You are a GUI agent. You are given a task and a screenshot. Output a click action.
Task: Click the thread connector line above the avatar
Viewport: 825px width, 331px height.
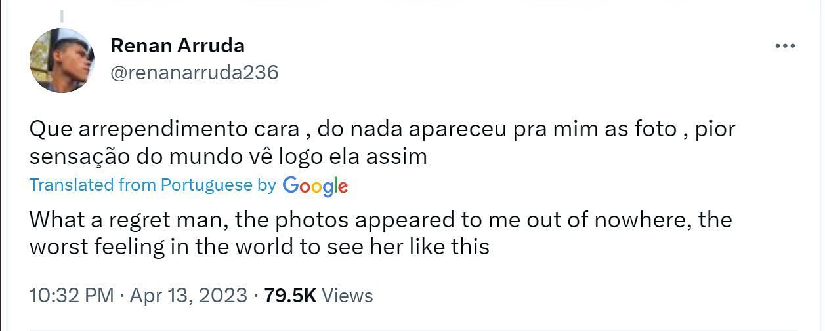click(x=62, y=16)
